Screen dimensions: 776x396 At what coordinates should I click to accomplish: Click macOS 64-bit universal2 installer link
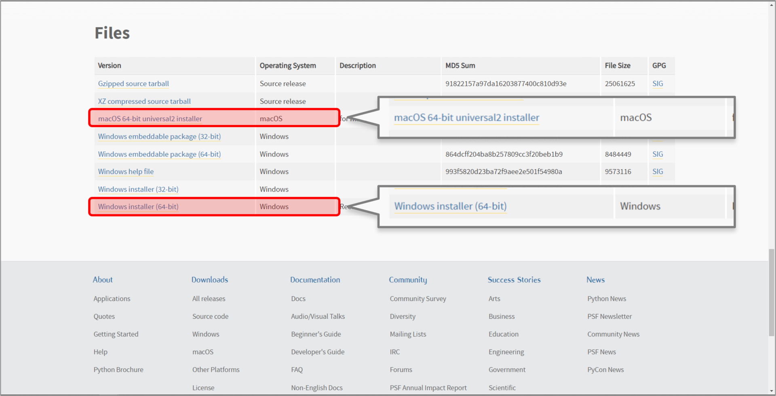pos(150,119)
